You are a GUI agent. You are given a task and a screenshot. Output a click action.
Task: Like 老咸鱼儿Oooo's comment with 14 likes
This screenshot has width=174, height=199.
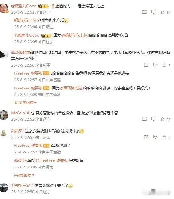point(162,12)
